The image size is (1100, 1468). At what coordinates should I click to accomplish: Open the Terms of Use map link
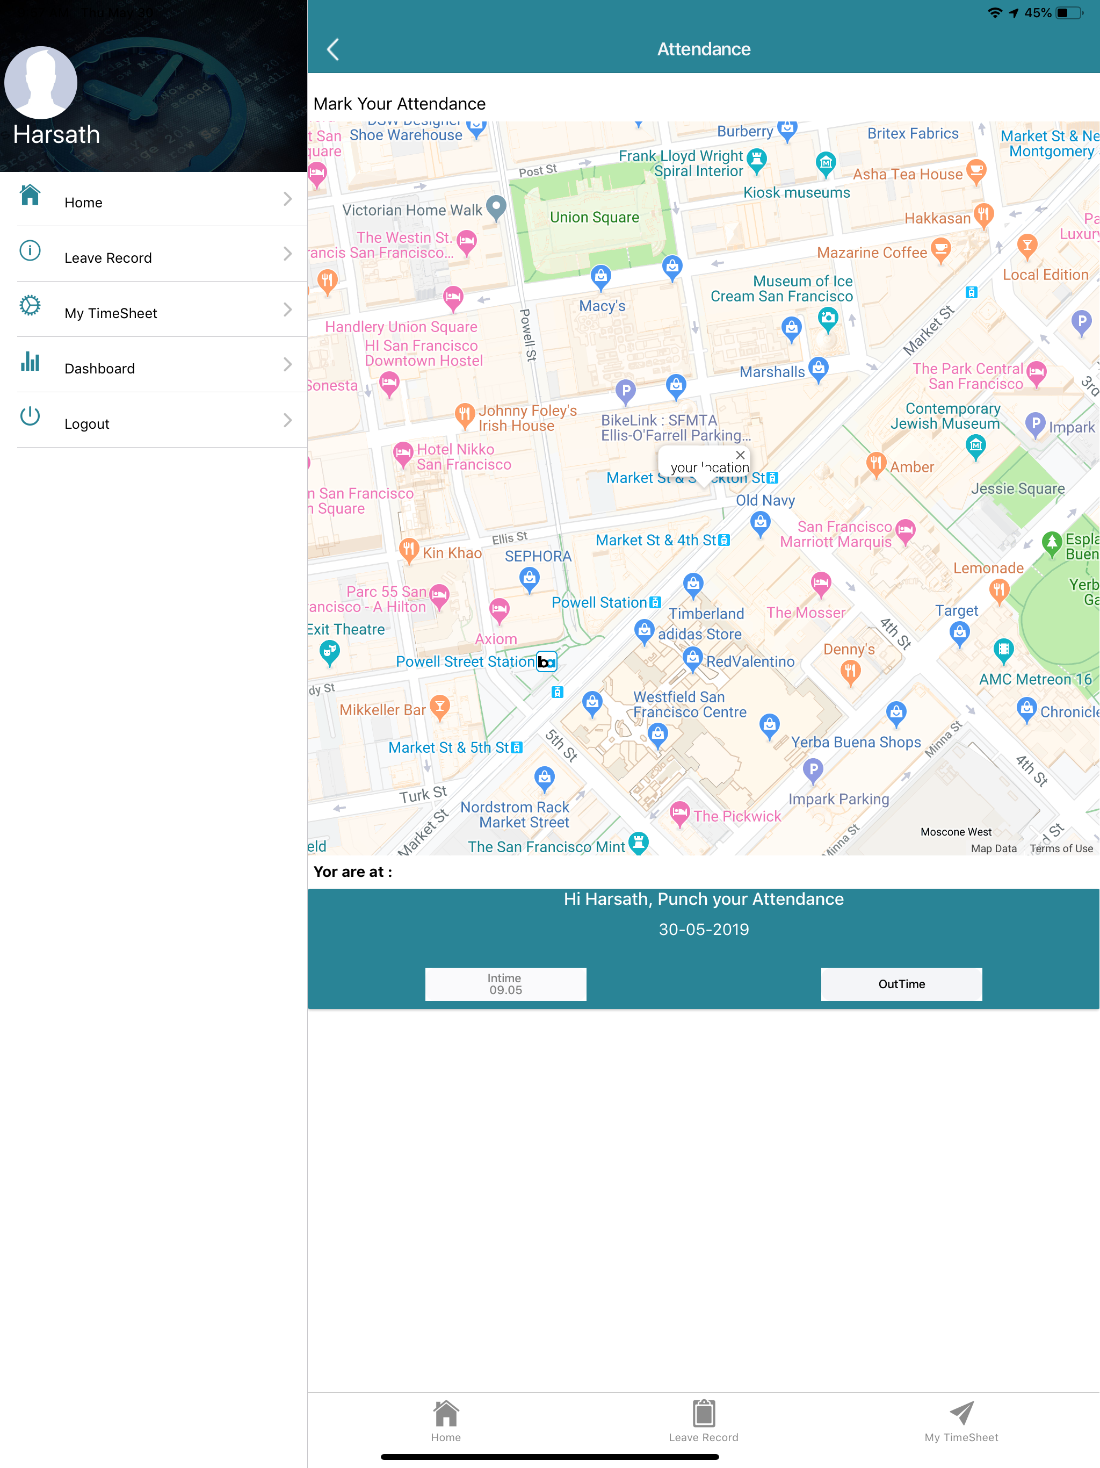click(x=1061, y=848)
